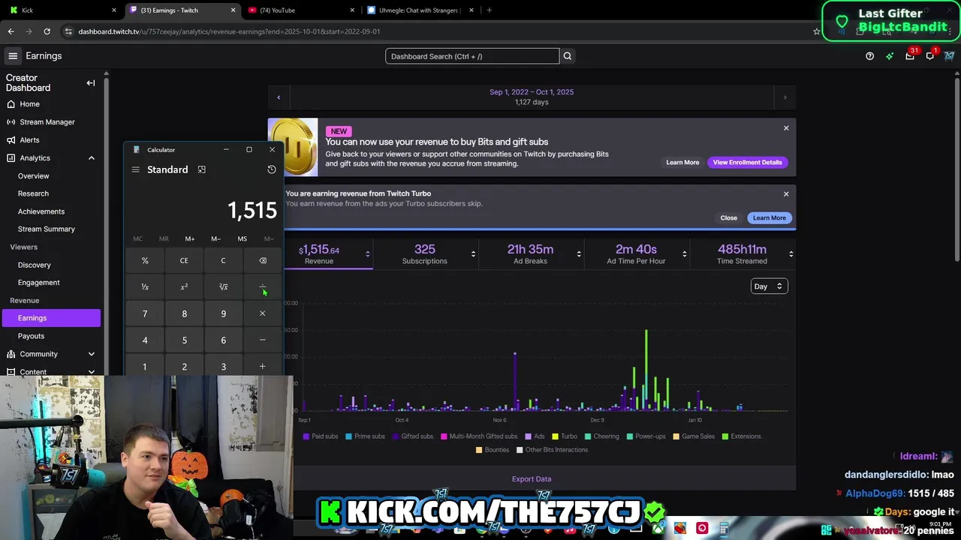The width and height of the screenshot is (961, 540).
Task: Open the help question mark icon
Action: (x=869, y=56)
